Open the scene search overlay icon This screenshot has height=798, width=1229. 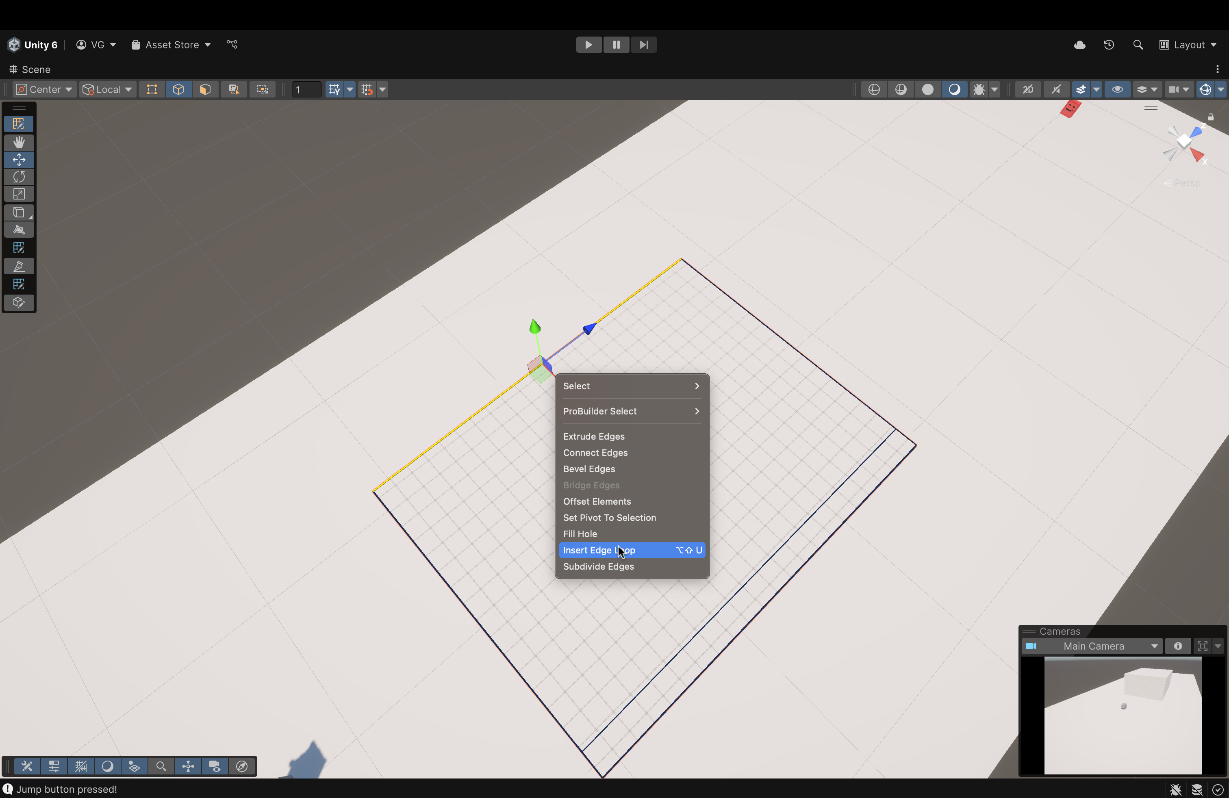tap(161, 767)
